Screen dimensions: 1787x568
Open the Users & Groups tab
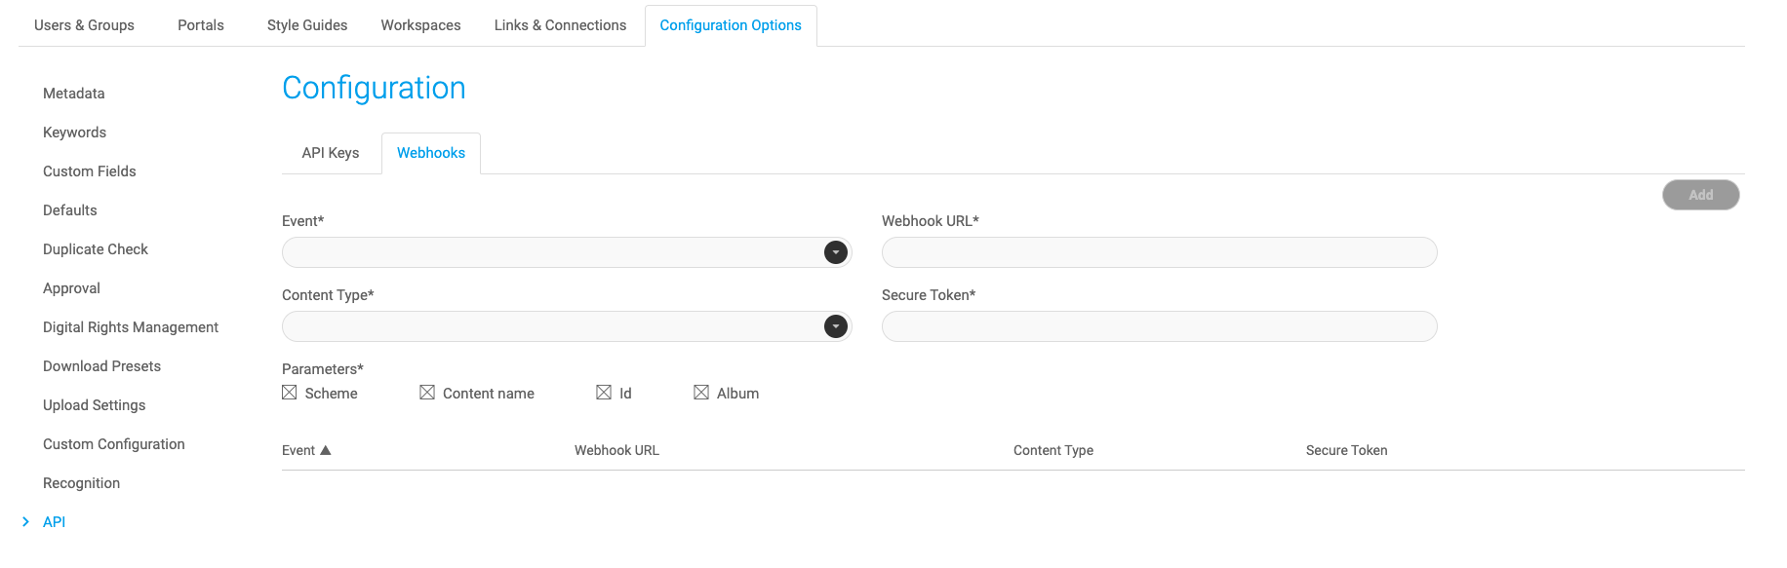click(x=84, y=25)
